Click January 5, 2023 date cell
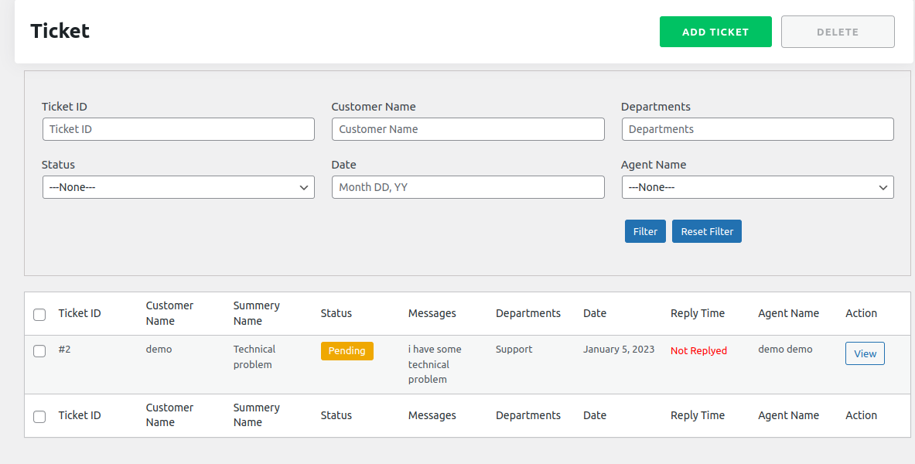The width and height of the screenshot is (915, 464). point(619,349)
